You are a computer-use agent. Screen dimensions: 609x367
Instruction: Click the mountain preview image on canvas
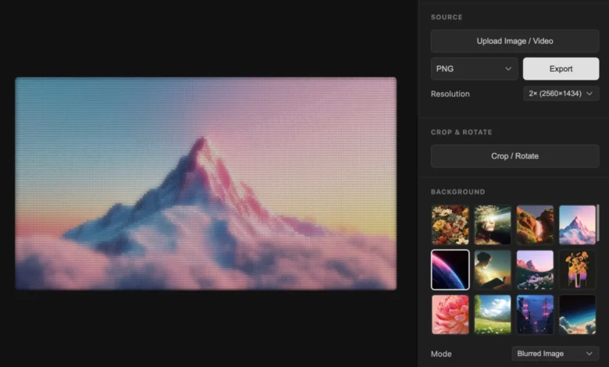coord(205,183)
